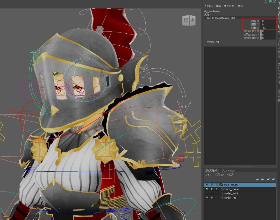Open the レイヤ menu in layer editor
The width and height of the screenshot is (280, 220).
click(x=209, y=175)
